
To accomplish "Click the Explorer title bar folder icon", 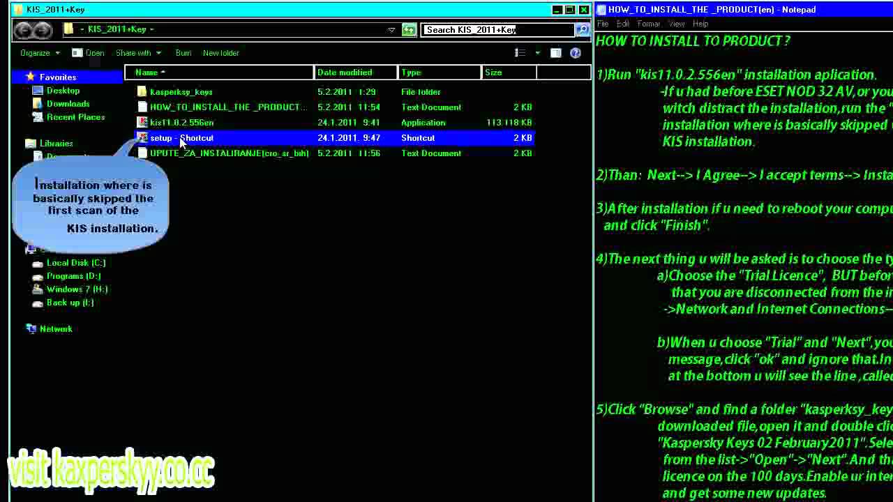I will tap(18, 10).
